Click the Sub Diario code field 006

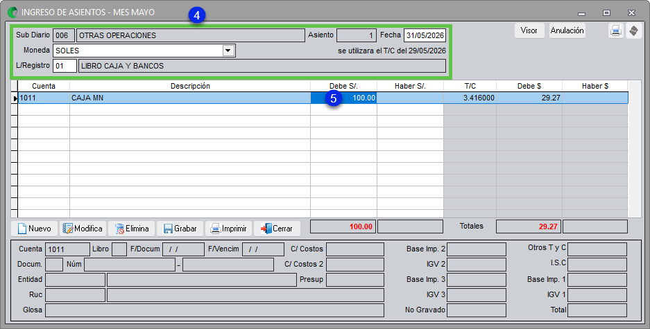click(x=64, y=35)
